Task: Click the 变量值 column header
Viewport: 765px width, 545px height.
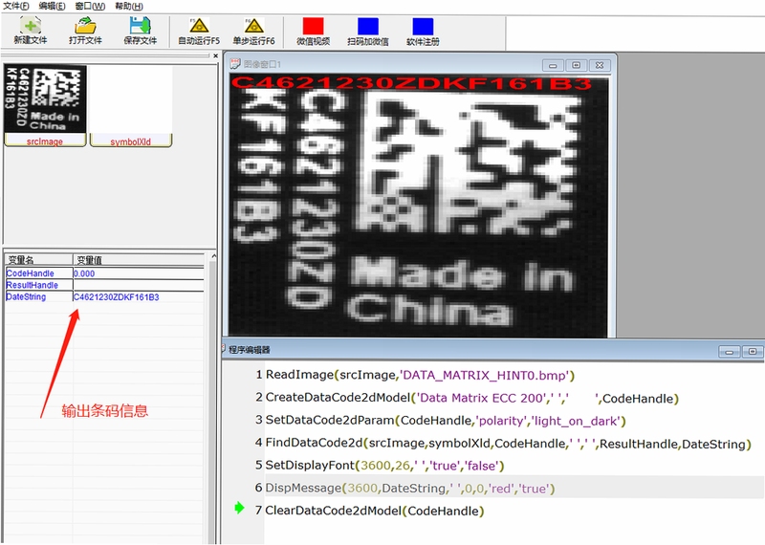Action: coord(139,259)
